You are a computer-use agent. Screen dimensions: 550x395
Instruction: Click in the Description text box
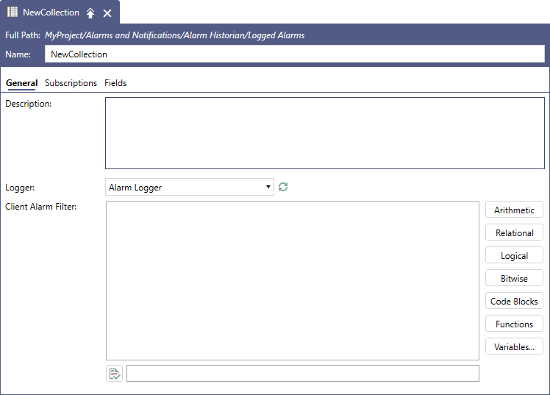tap(325, 133)
